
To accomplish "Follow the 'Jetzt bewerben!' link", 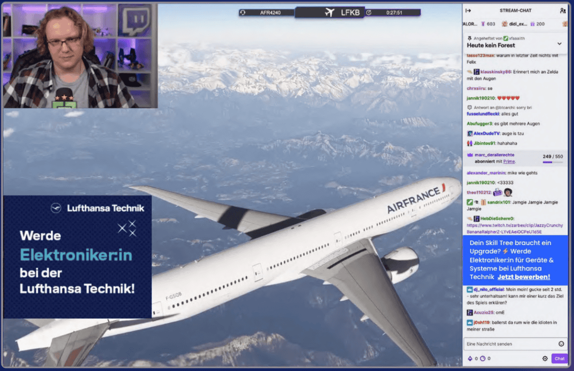I will (x=523, y=277).
